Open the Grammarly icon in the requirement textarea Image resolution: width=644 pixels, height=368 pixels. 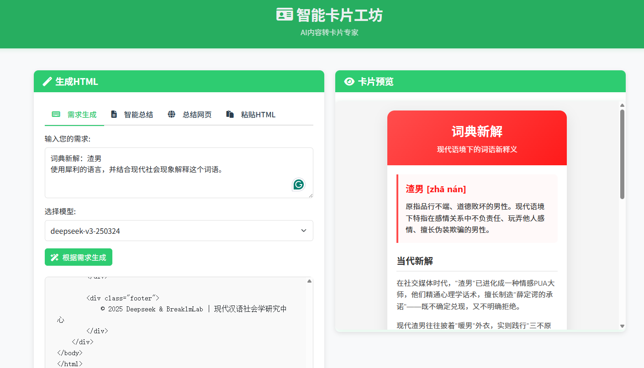click(298, 184)
